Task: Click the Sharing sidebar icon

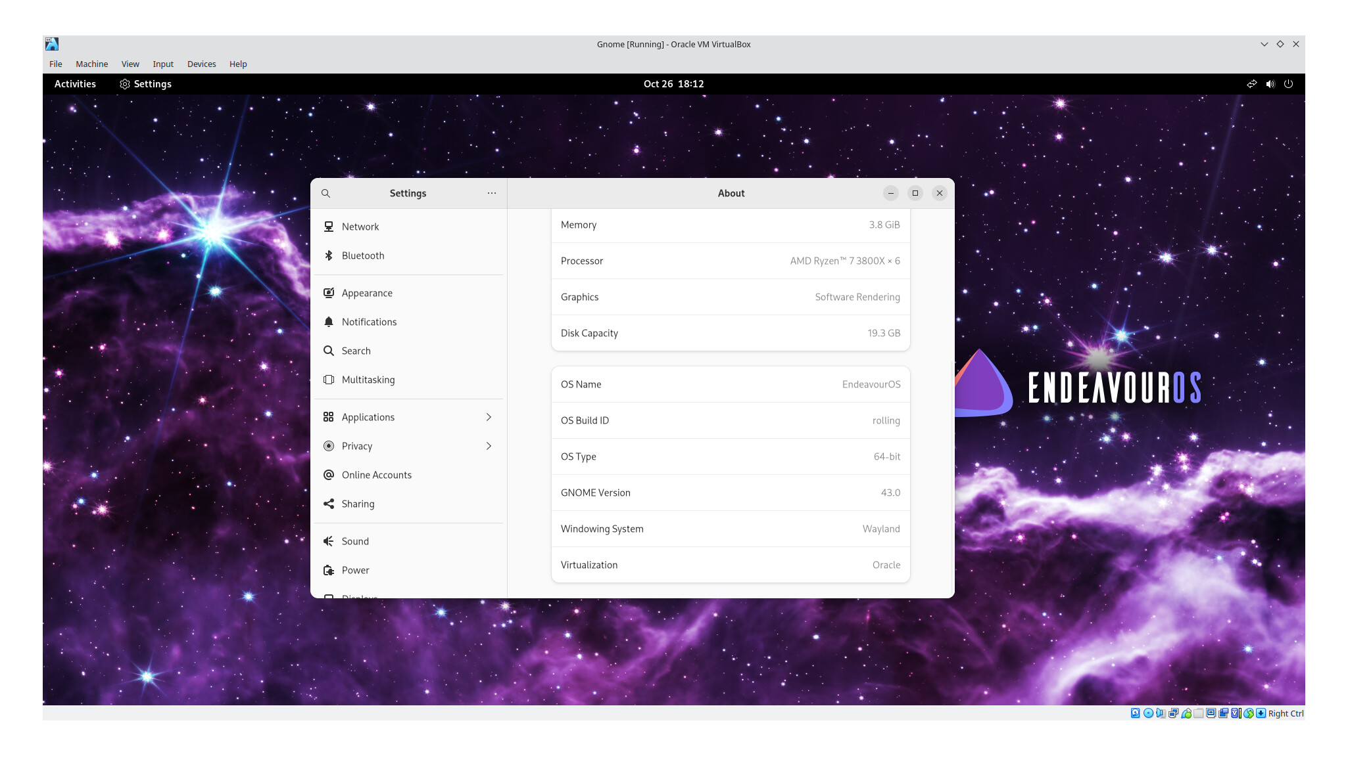Action: click(x=329, y=504)
